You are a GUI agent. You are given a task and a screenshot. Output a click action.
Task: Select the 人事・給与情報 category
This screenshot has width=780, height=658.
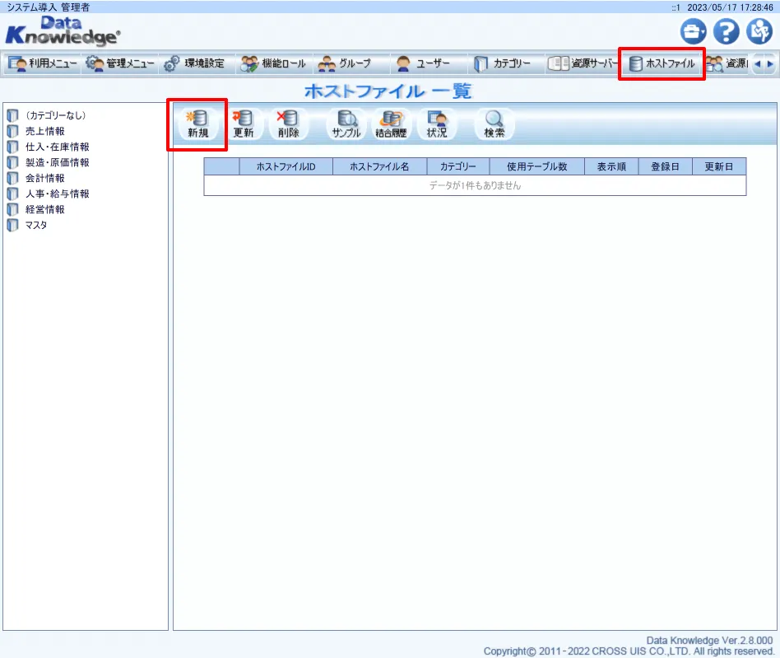pos(58,194)
